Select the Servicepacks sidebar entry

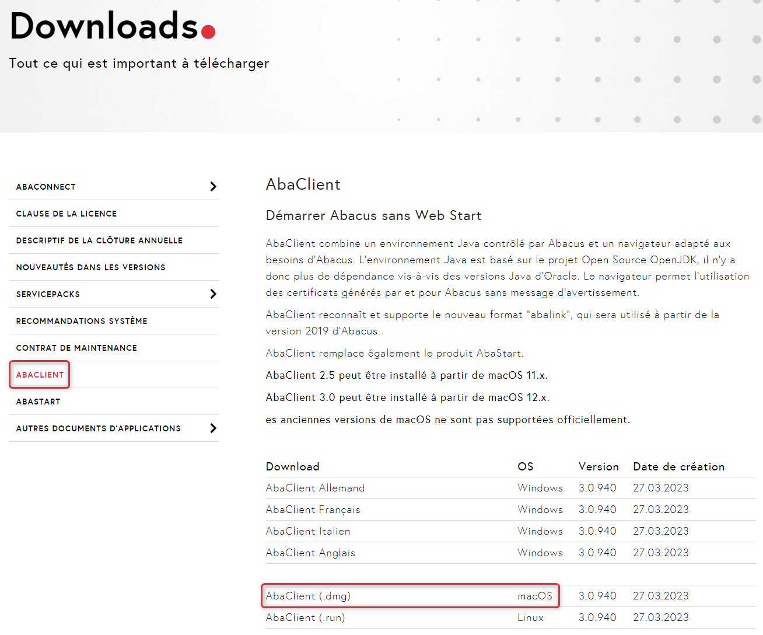(48, 294)
